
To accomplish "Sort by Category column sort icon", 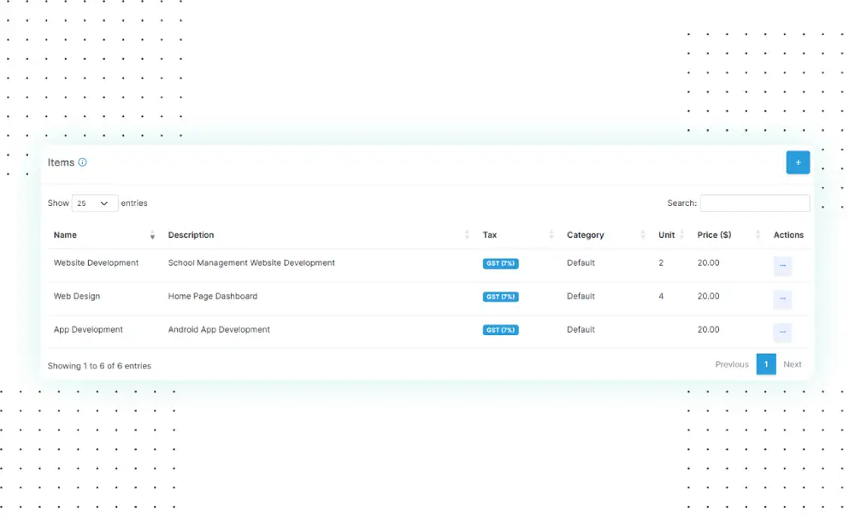I will tap(642, 235).
